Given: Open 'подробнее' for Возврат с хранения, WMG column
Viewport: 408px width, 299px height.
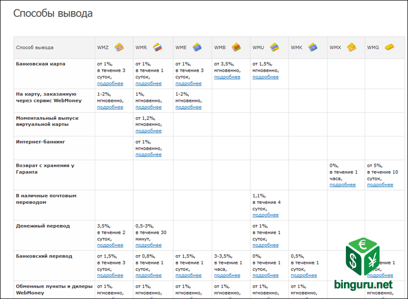Looking at the screenshot, I should click(x=380, y=185).
